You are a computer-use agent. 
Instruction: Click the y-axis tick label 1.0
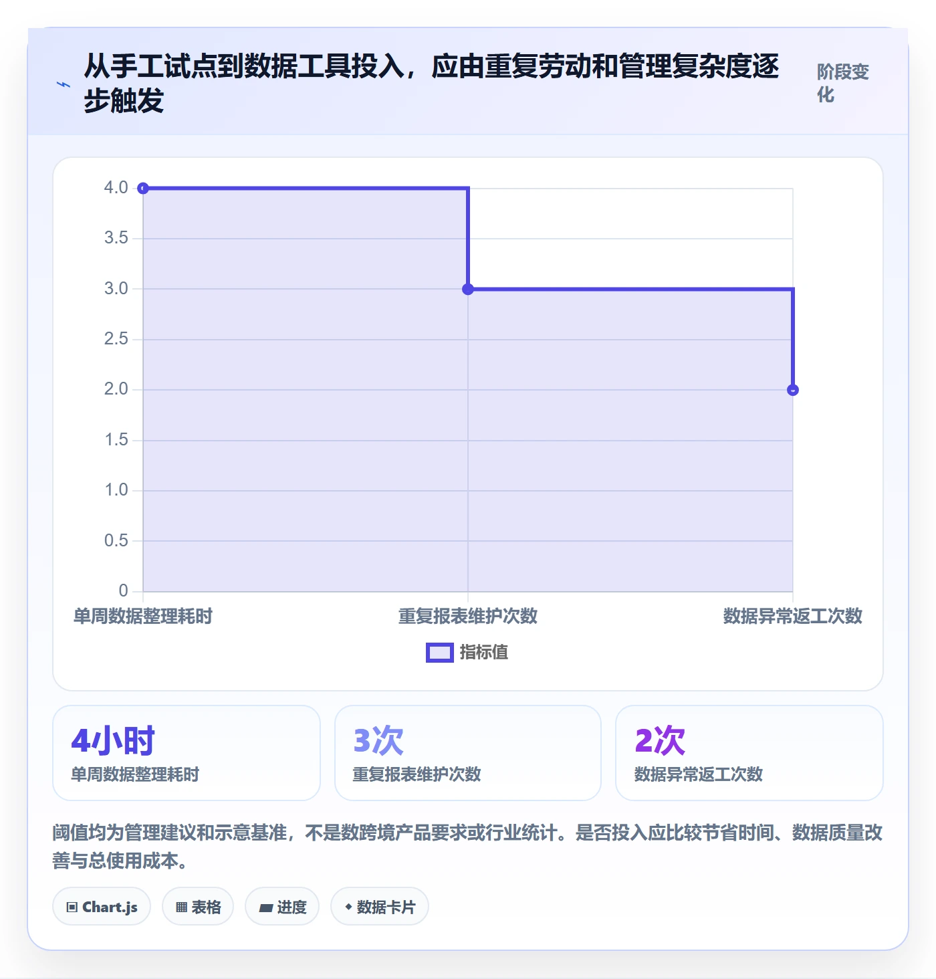[x=116, y=490]
